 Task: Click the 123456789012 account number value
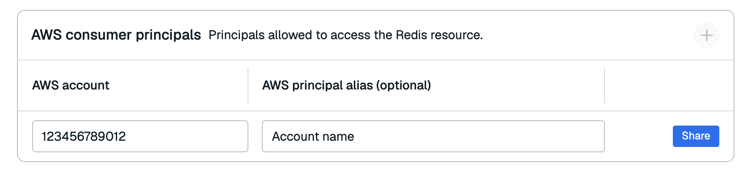(84, 136)
